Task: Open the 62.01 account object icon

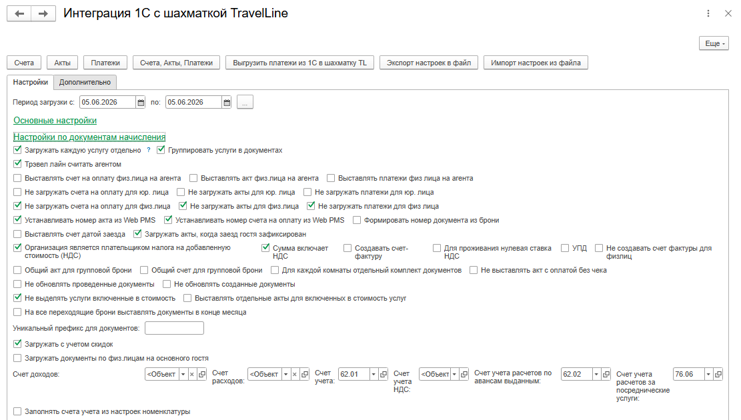Action: click(x=384, y=374)
